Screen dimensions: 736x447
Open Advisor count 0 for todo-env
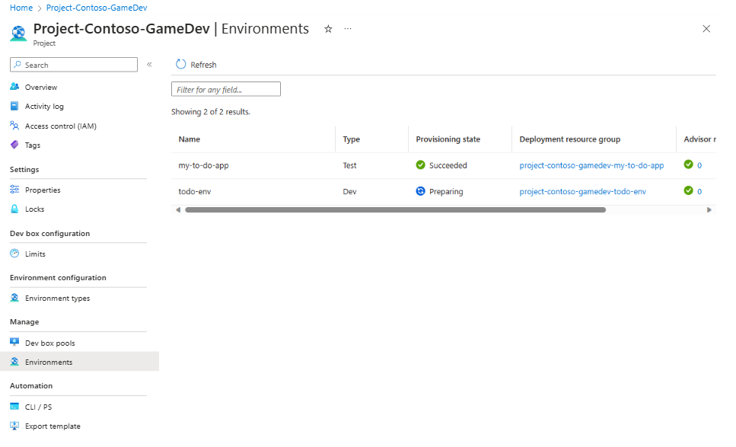click(x=699, y=192)
